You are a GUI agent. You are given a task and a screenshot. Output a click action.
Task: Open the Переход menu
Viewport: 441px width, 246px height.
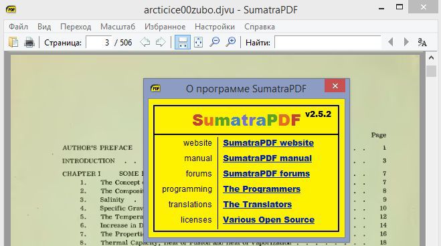pyautogui.click(x=76, y=27)
